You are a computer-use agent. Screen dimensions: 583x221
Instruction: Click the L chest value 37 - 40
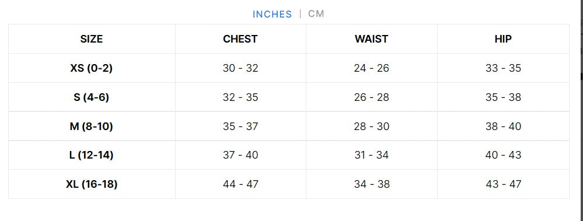[x=240, y=155]
